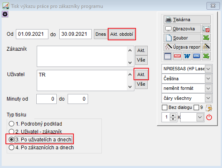
Task: Open the Čeština language dropdown
Action: pos(208,79)
